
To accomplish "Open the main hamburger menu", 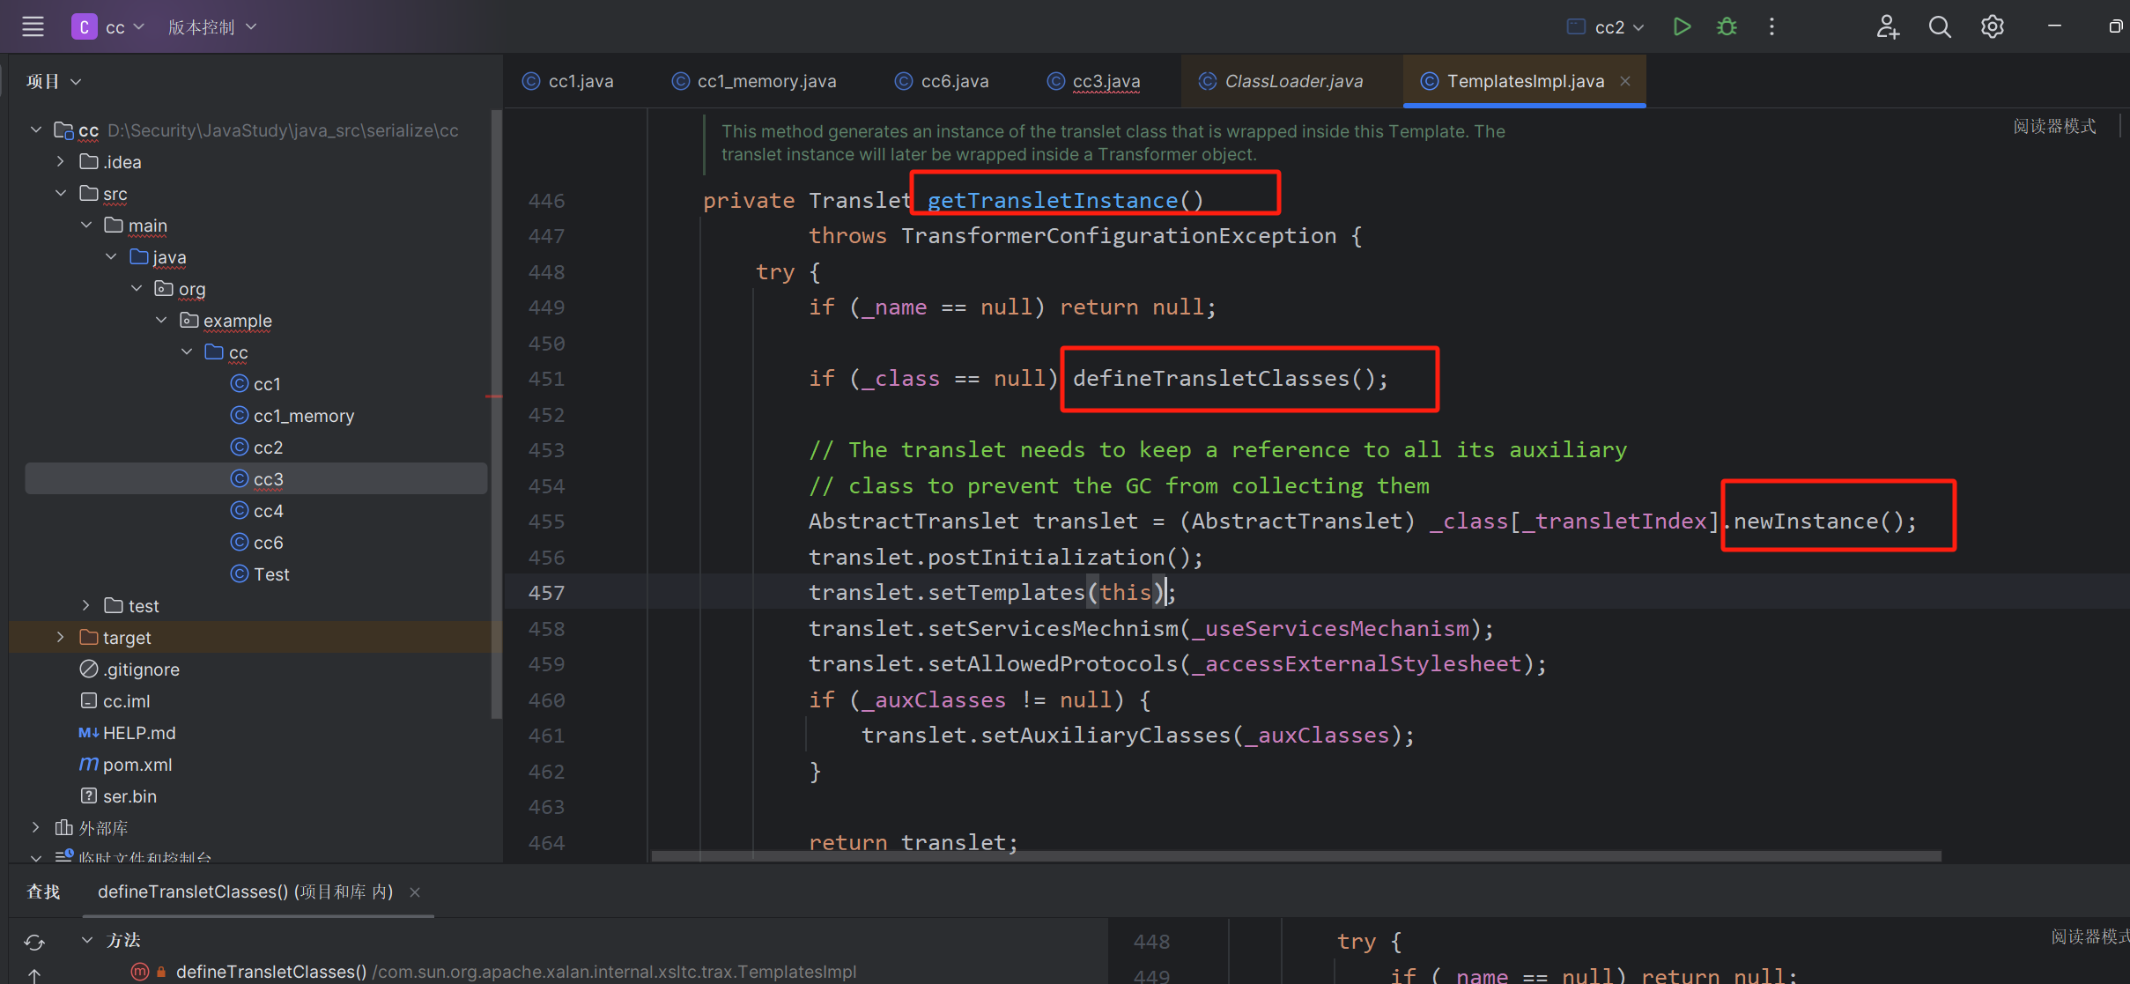I will (33, 26).
